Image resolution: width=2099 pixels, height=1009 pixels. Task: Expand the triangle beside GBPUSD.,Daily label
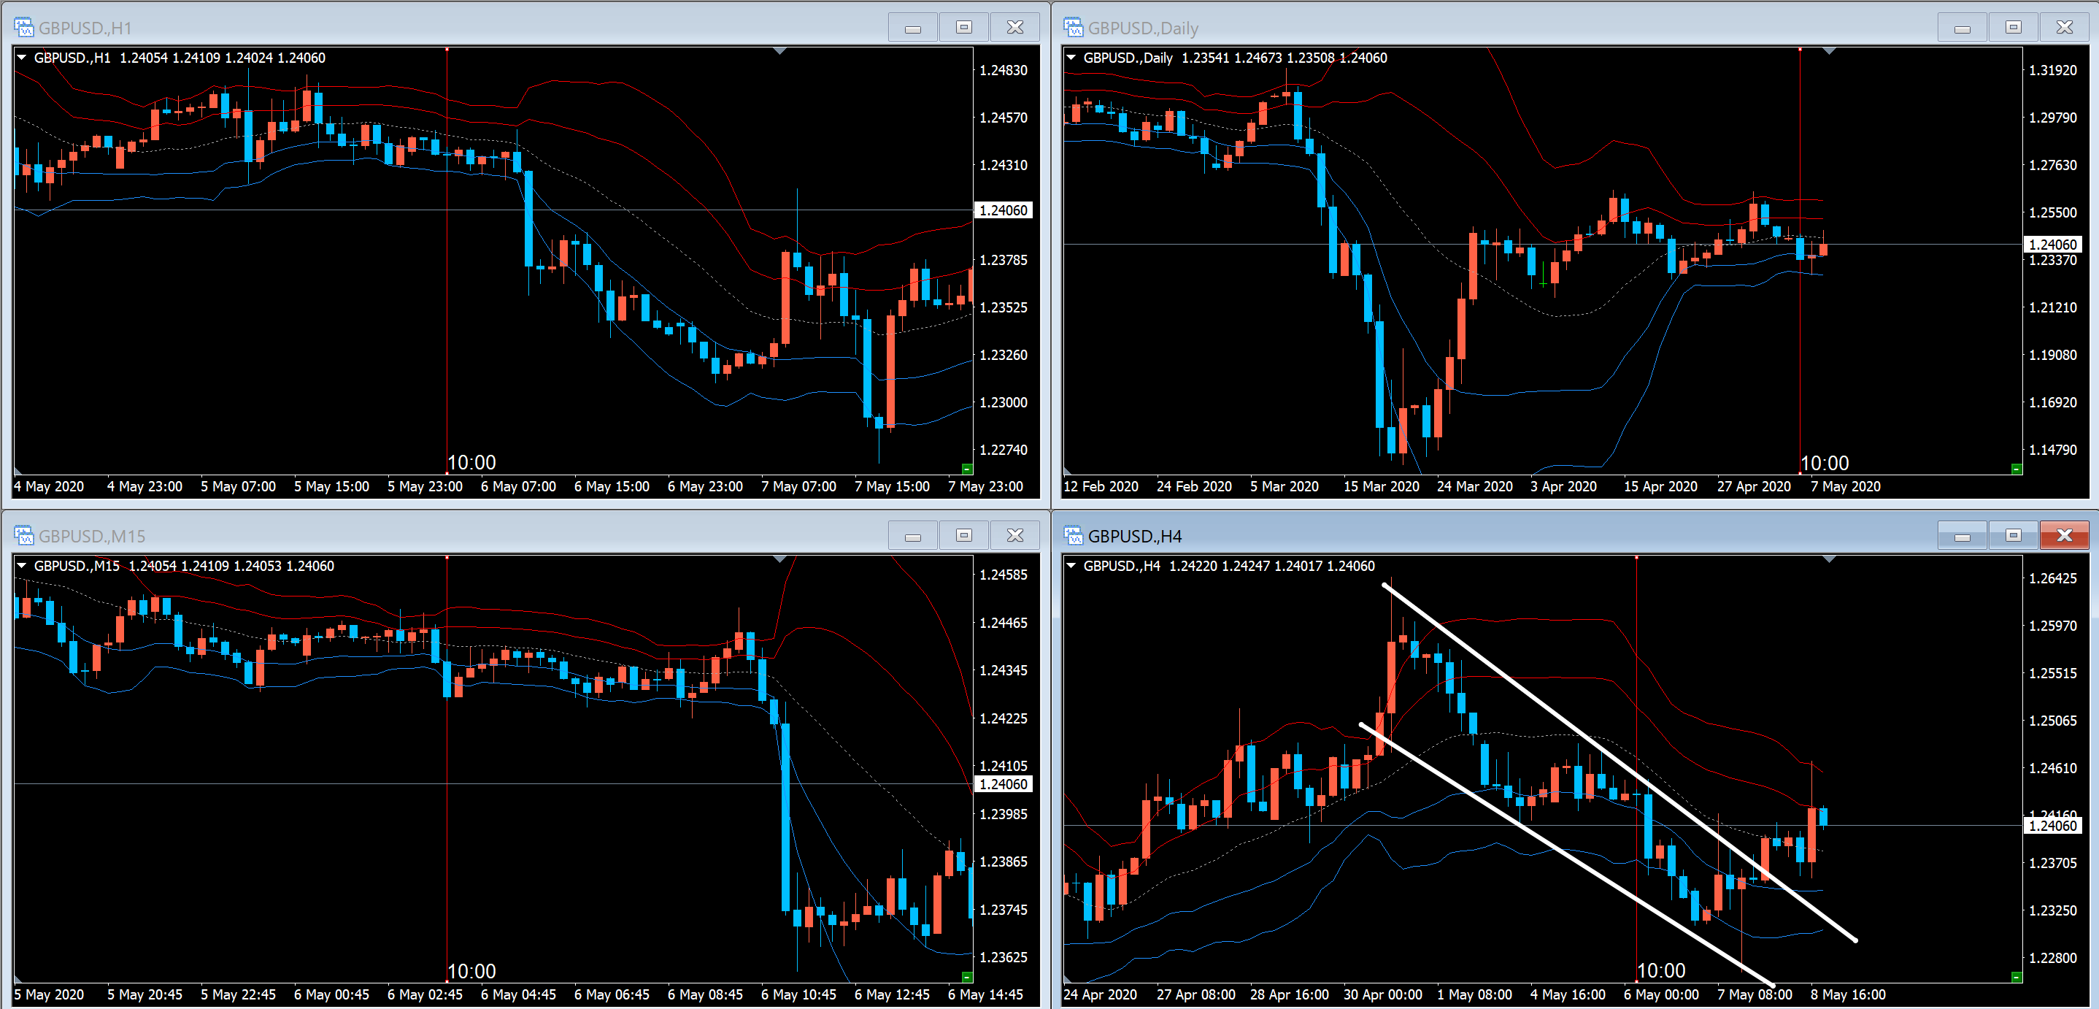tap(1071, 58)
